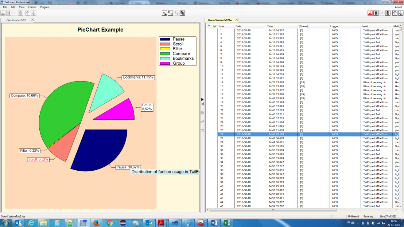Jump up with right toolbar's up arrow

pyautogui.click(x=395, y=13)
